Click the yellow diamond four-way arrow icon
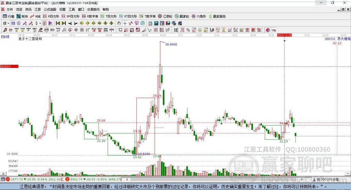Image resolution: width=351 pixels, height=190 pixels. [x=106, y=23]
